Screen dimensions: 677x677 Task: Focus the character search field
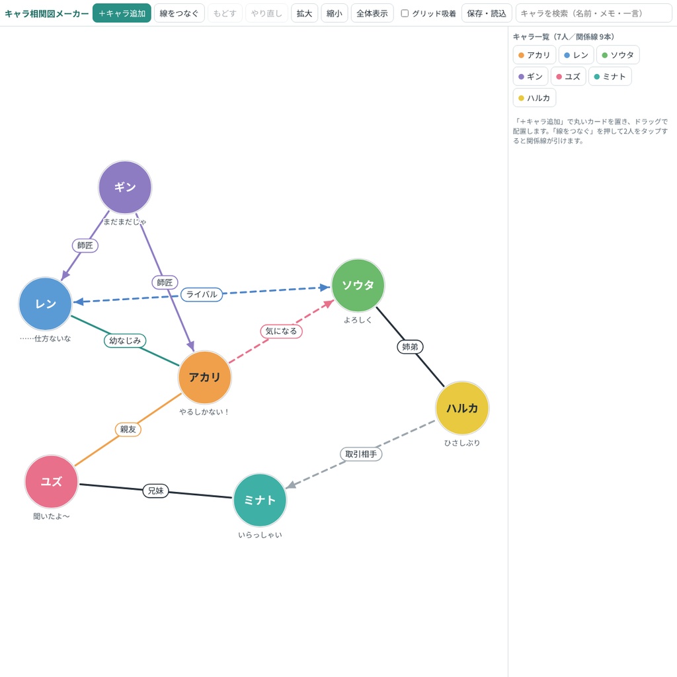[x=594, y=13]
